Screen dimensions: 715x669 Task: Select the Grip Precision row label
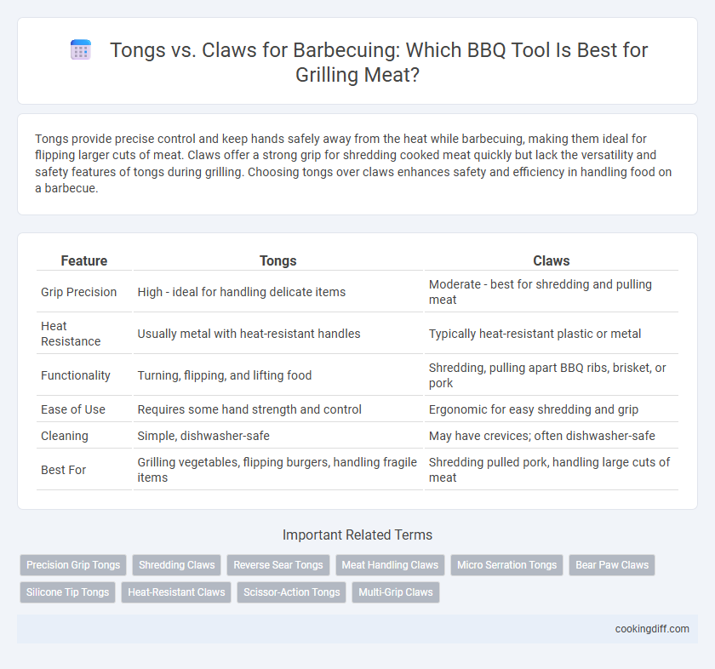pos(79,292)
